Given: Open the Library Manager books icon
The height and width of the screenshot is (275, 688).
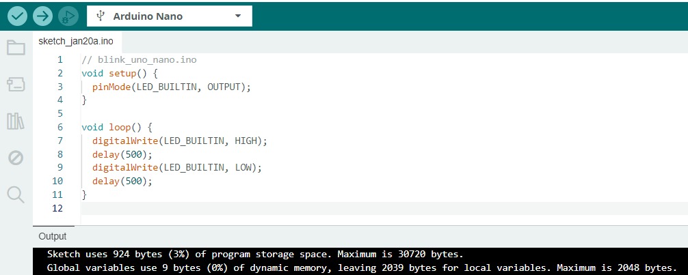Looking at the screenshot, I should [x=16, y=121].
